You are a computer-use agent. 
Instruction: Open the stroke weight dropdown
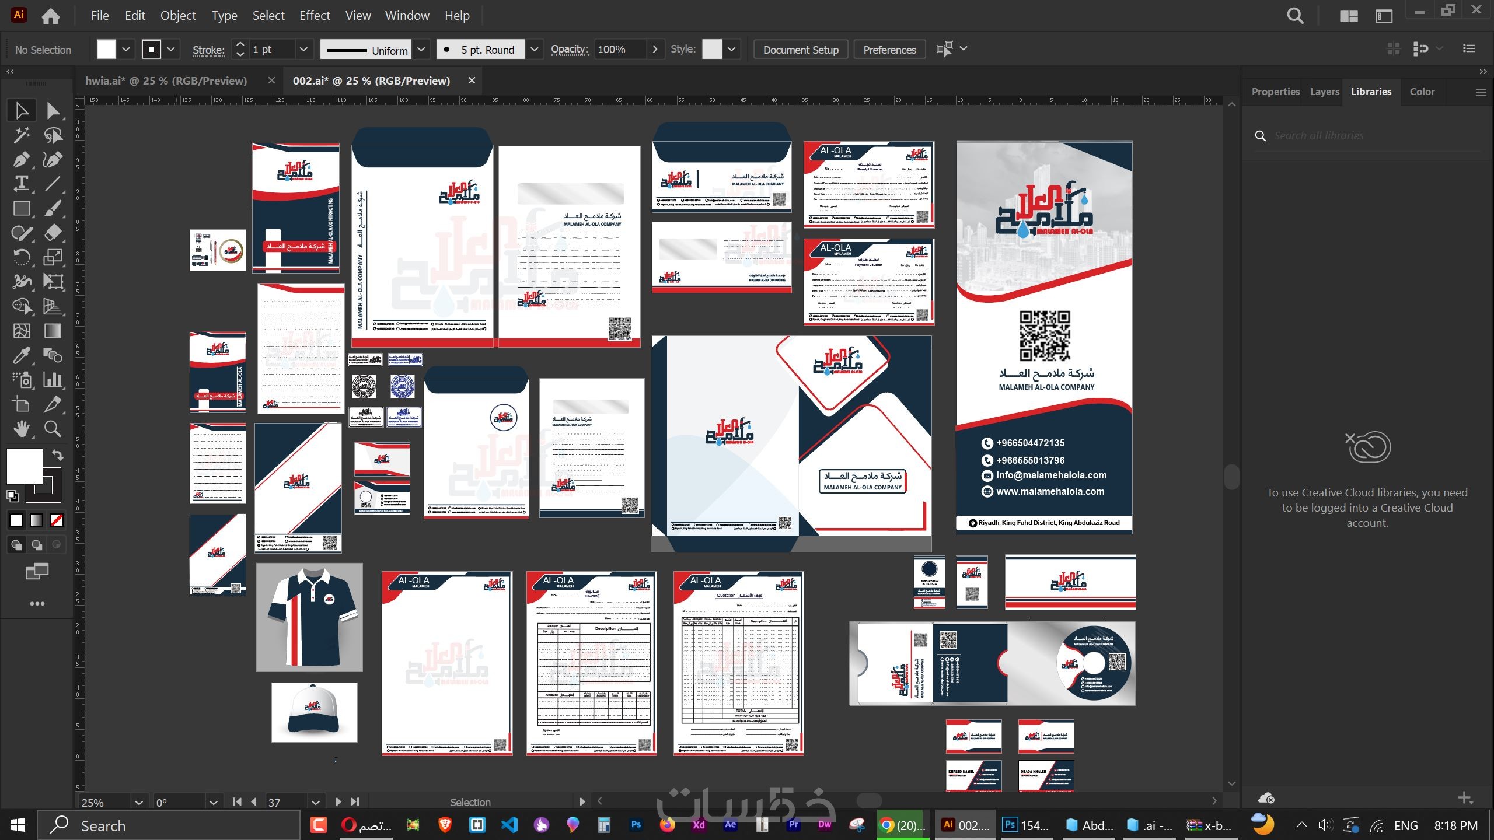coord(303,50)
